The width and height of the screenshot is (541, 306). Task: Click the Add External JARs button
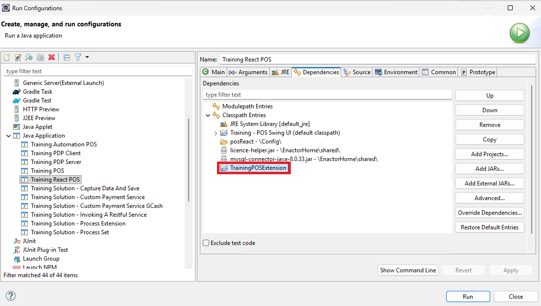click(489, 183)
